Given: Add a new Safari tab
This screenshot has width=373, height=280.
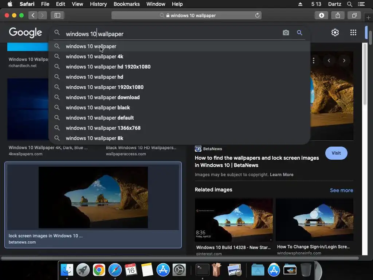Looking at the screenshot, I should tap(368, 18).
